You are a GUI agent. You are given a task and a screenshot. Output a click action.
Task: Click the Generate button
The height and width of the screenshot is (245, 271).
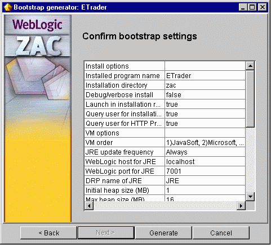point(163,233)
